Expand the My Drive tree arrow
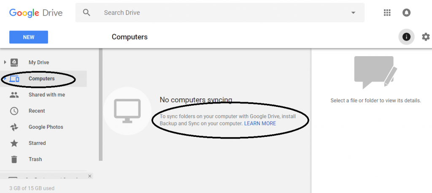 pos(5,63)
